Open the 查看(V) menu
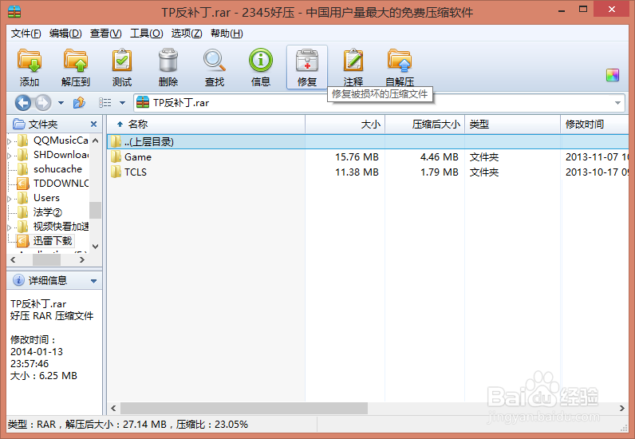Screen dimensions: 635x439 pos(105,34)
